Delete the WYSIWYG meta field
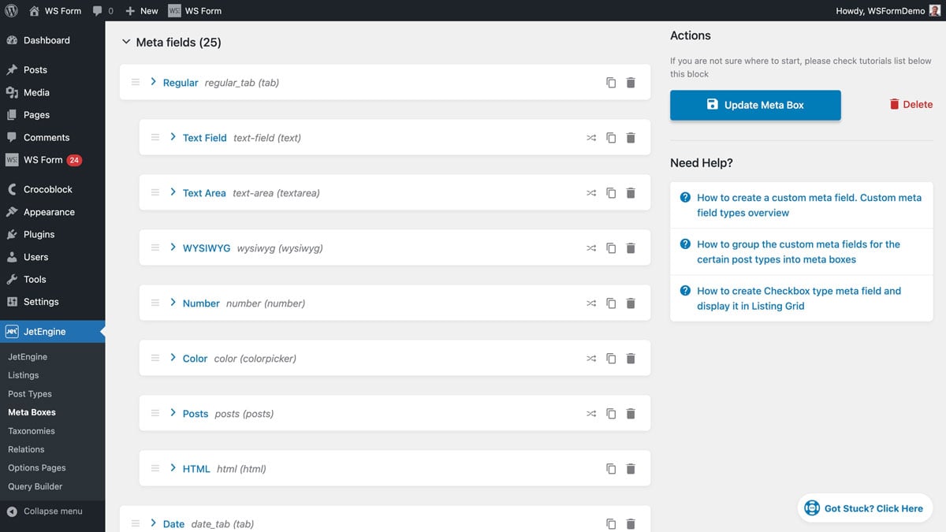The height and width of the screenshot is (532, 946). [x=631, y=247]
